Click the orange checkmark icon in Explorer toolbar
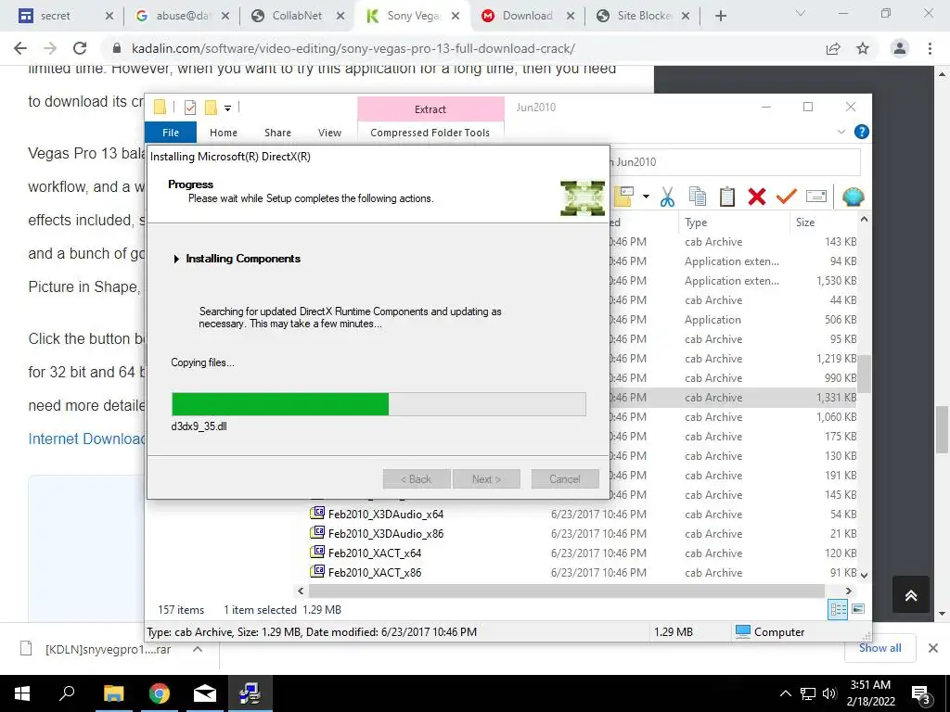Image resolution: width=950 pixels, height=712 pixels. point(787,197)
